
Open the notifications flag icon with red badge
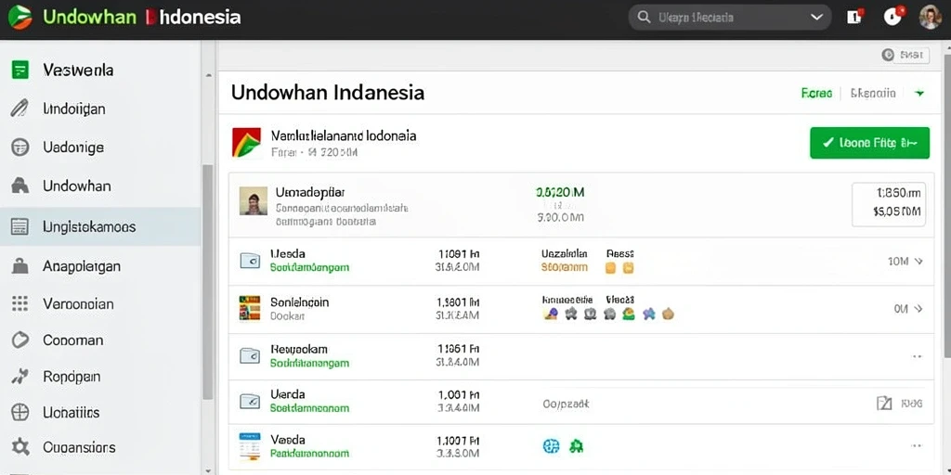click(854, 17)
